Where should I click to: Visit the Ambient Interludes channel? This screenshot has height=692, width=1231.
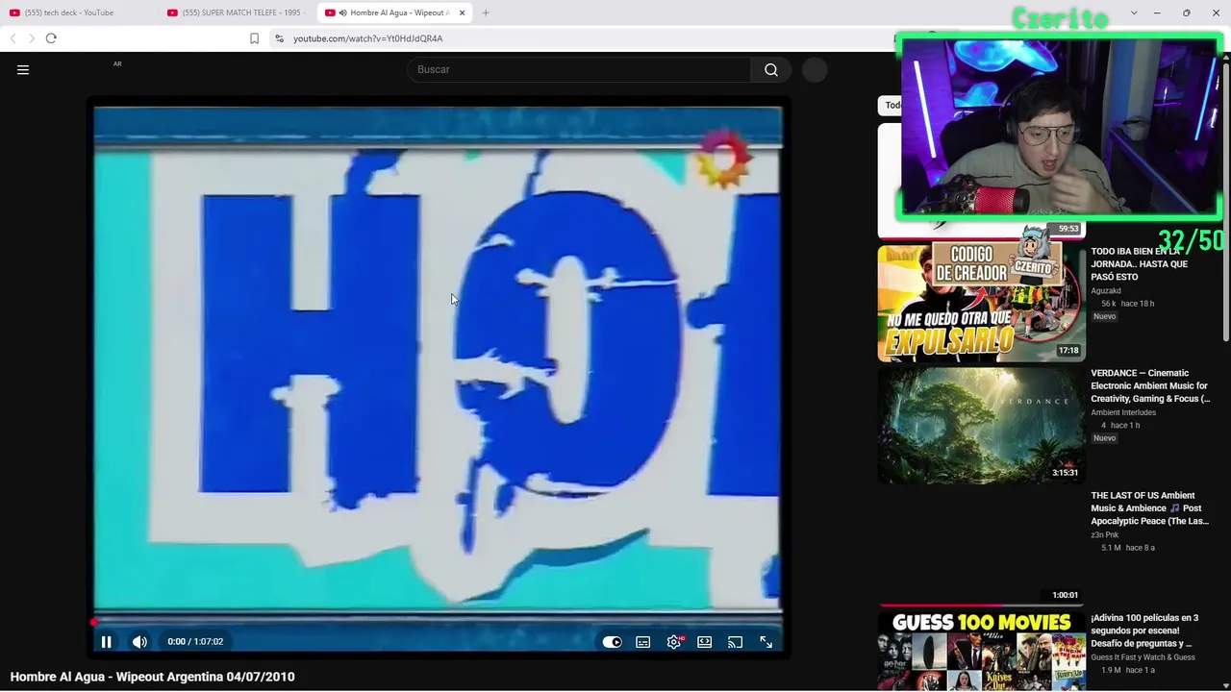tap(1123, 412)
